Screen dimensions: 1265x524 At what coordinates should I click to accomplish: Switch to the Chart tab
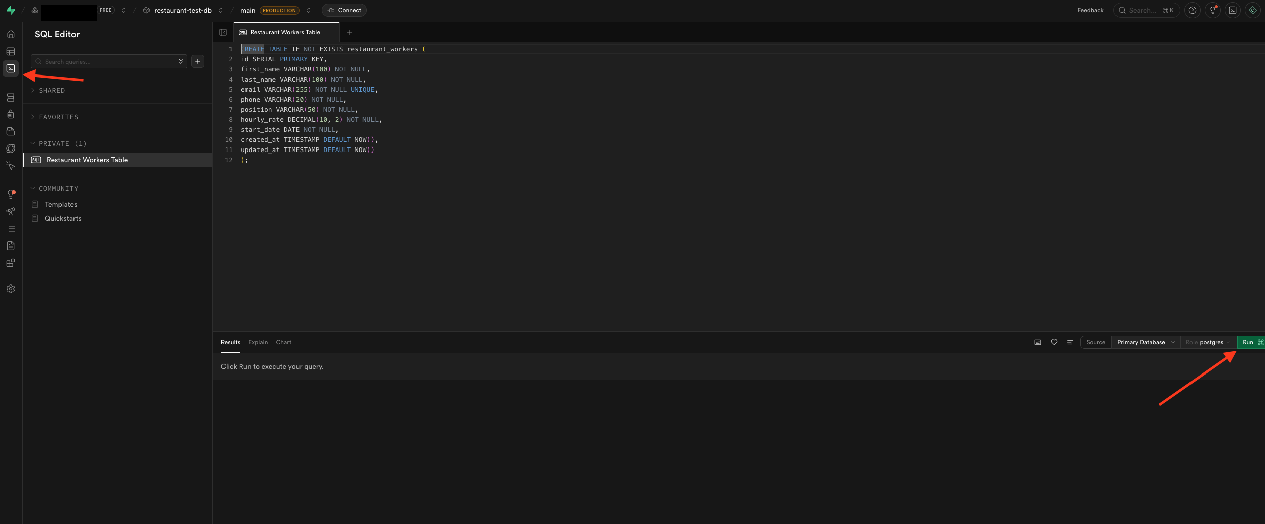tap(283, 342)
